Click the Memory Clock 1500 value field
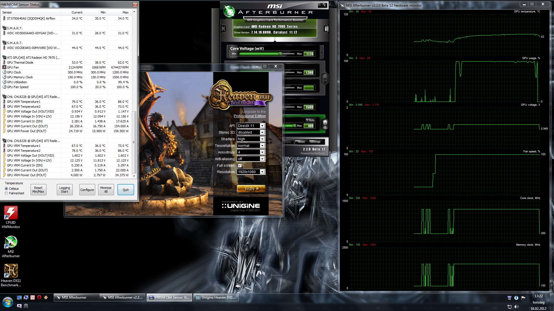 [309, 107]
